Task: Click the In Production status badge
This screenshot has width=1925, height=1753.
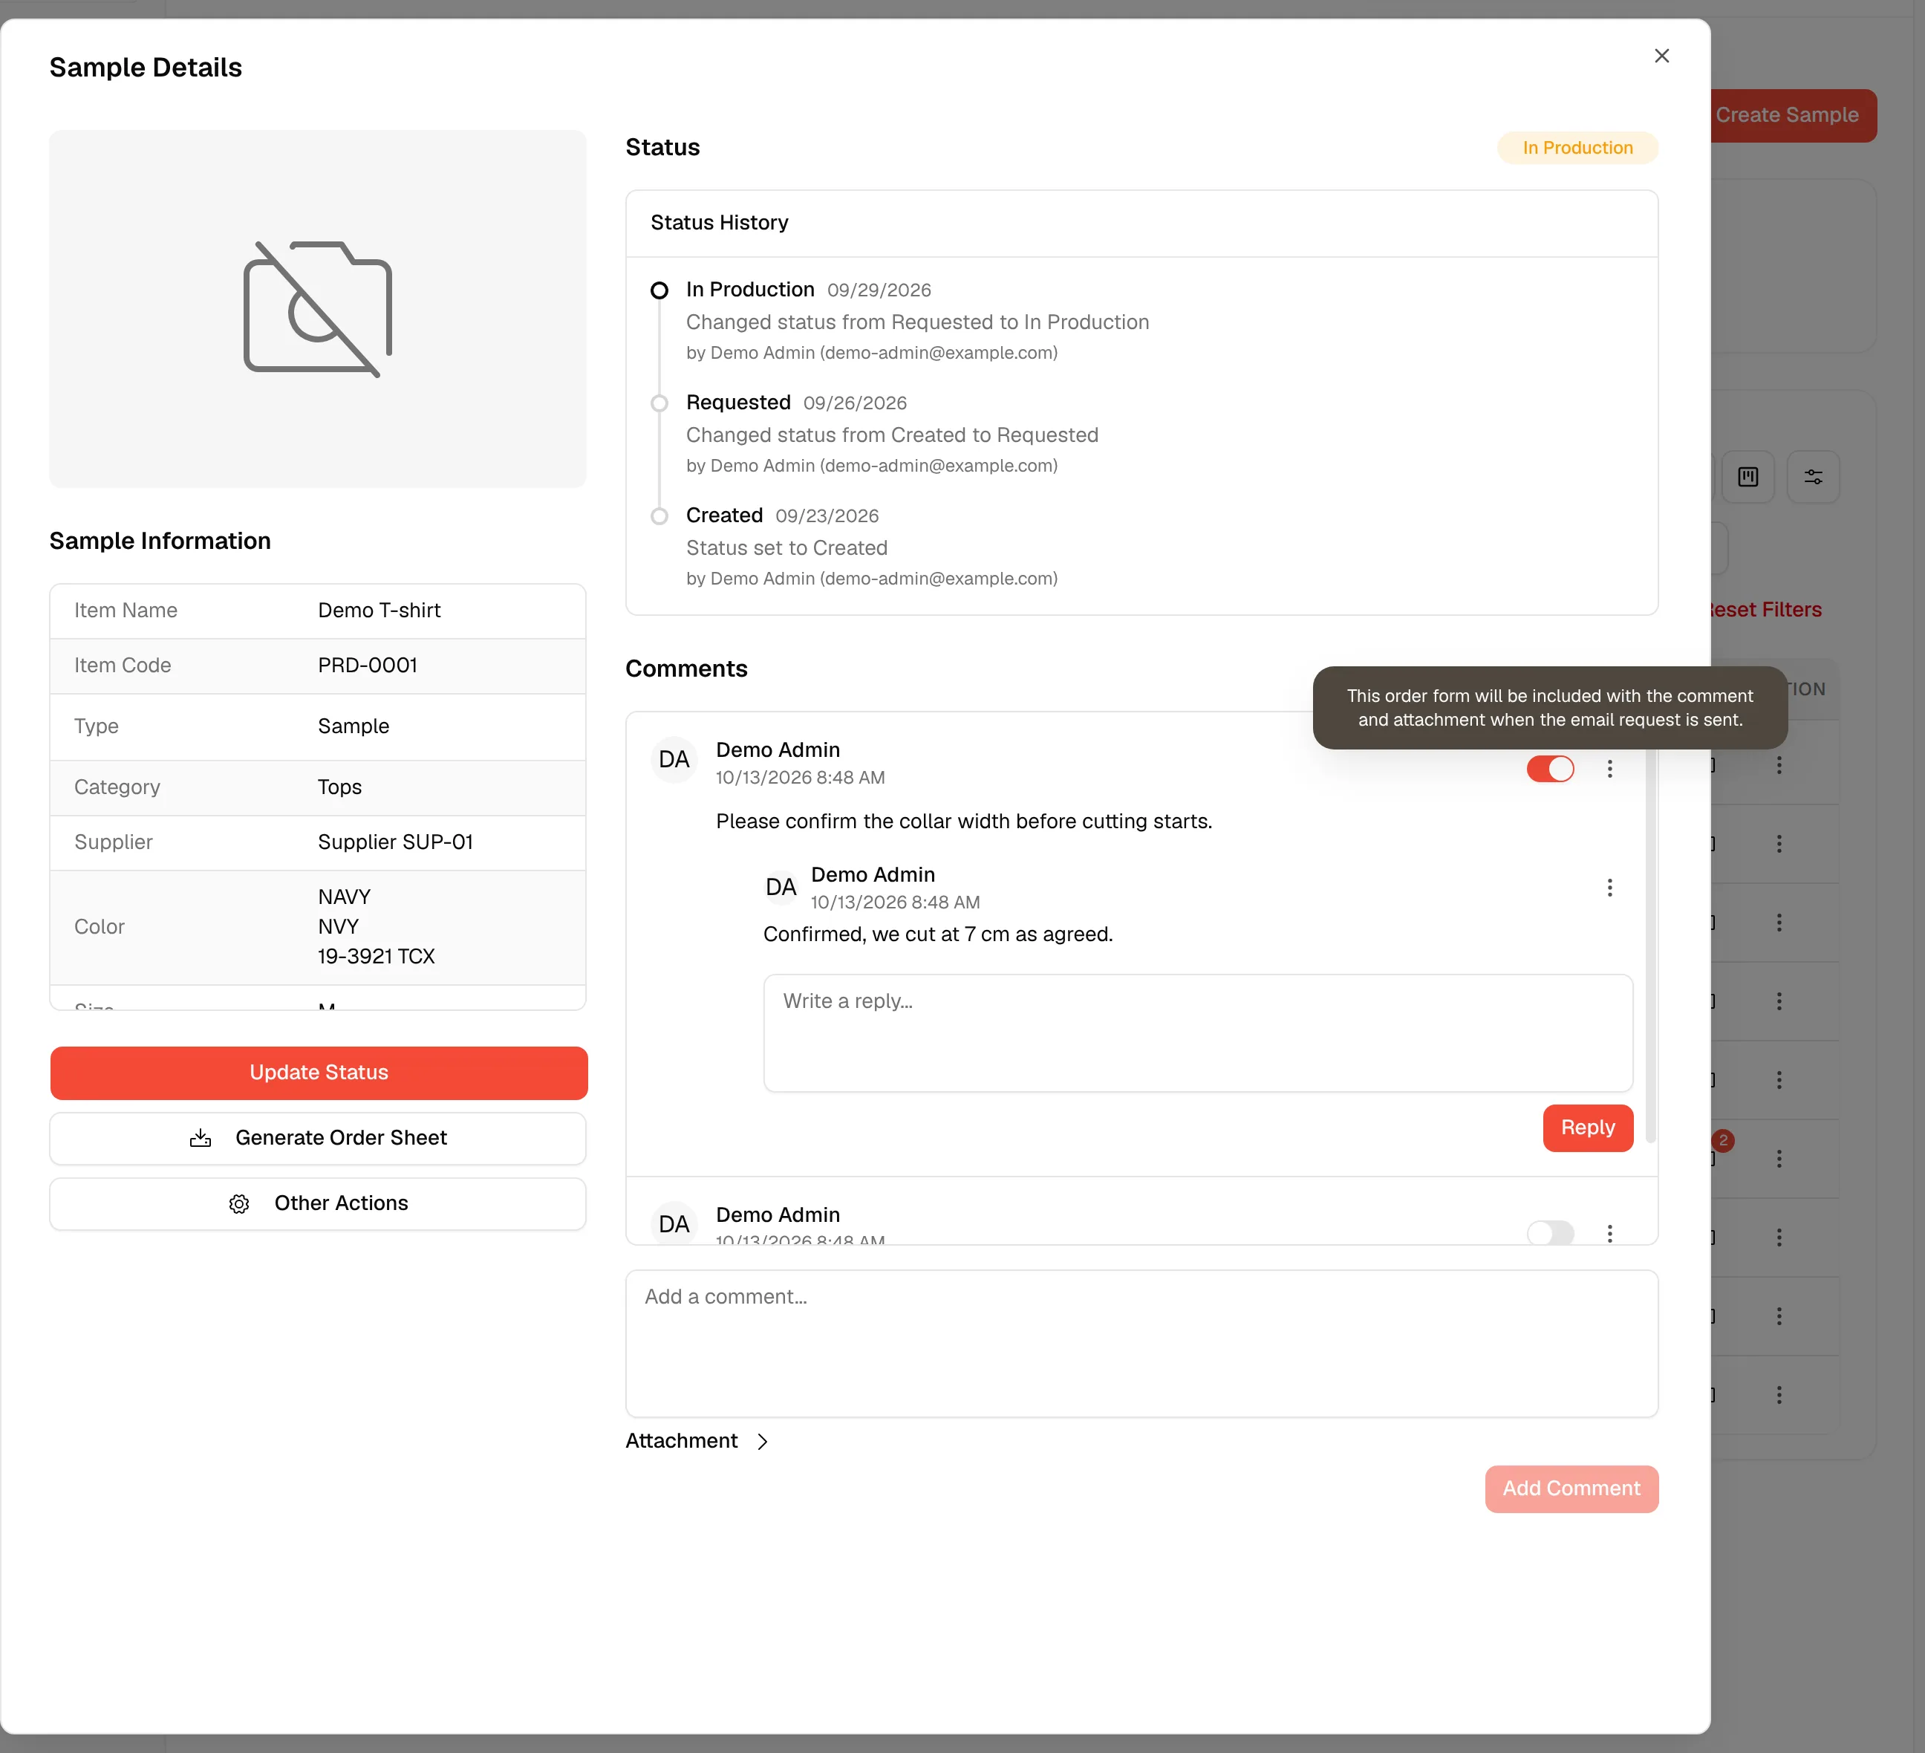Action: [1577, 148]
